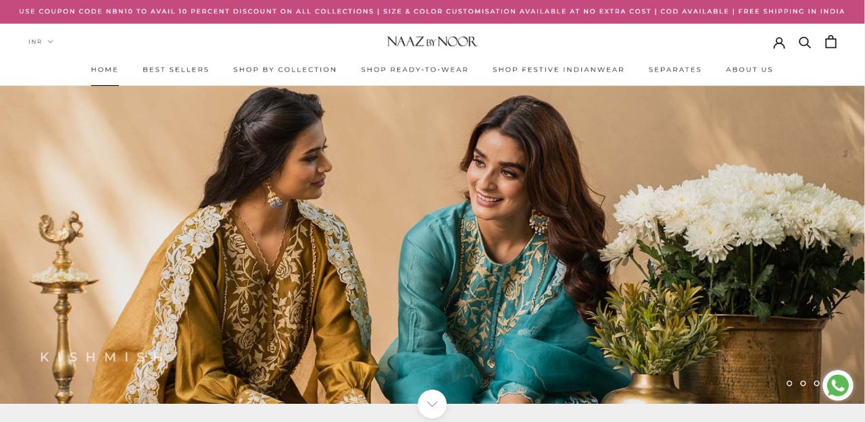
Task: Click the NBN10 coupon announcement bar
Action: tap(432, 11)
